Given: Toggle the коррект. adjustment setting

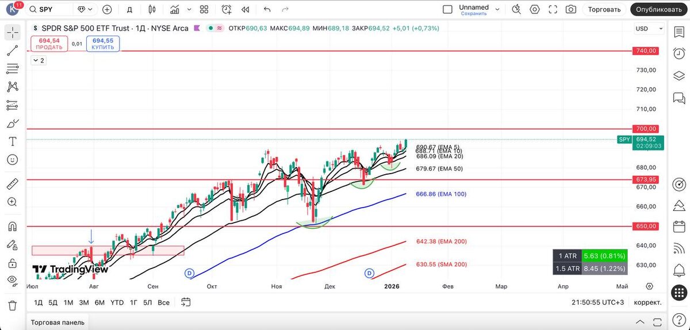Looking at the screenshot, I should 647,302.
